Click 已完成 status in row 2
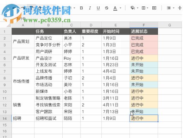Image resolution: width=183 pixels, height=138 pixels. (144, 38)
